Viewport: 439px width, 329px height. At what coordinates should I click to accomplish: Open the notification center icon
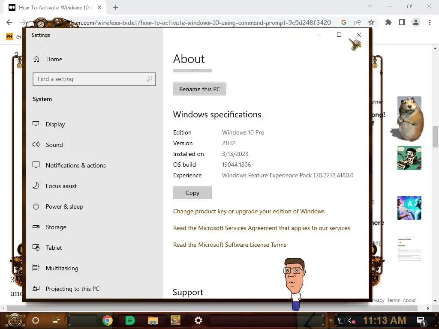[421, 320]
